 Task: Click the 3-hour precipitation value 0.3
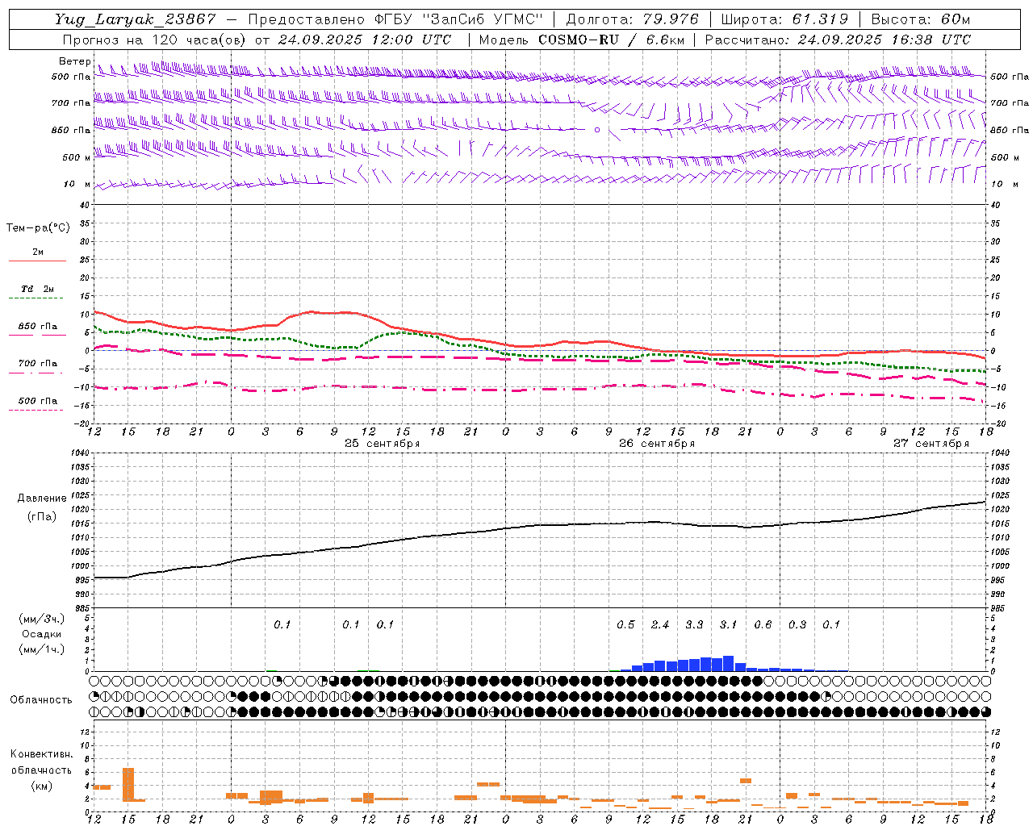(797, 624)
